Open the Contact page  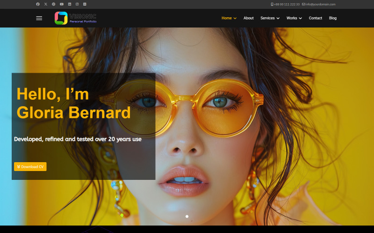tap(316, 18)
